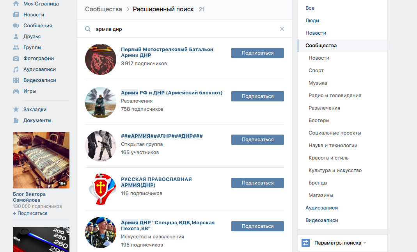Image resolution: width=417 pixels, height=252 pixels.
Task: Open the messages speech bubble icon
Action: [16, 25]
